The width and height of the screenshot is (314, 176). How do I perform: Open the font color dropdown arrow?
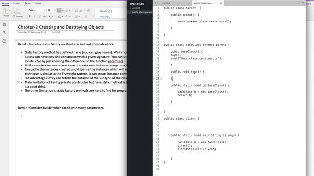[70, 17]
